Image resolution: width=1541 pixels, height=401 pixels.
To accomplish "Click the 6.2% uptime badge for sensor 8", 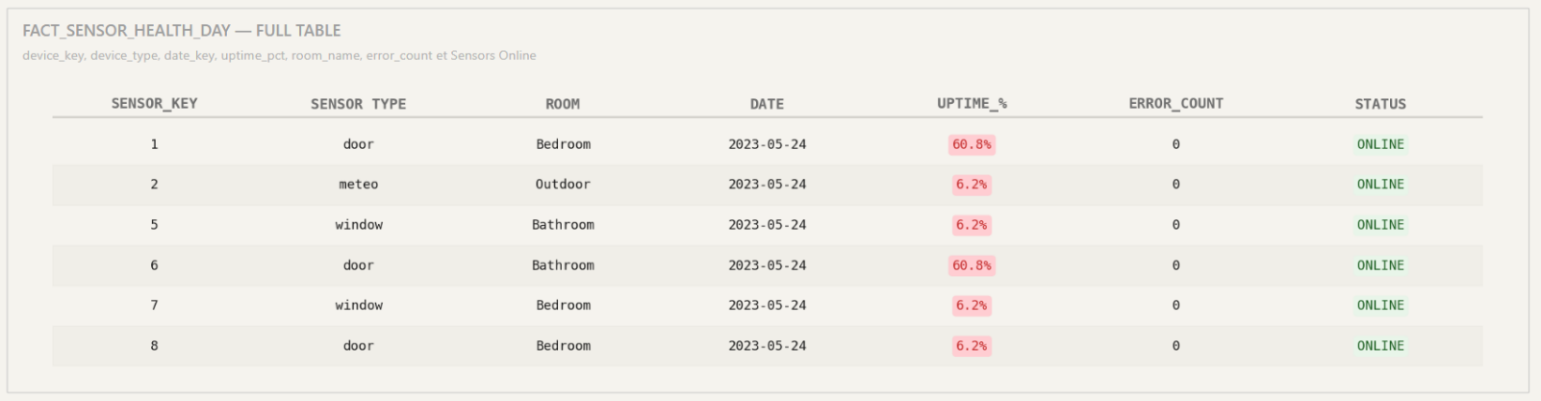I will (x=972, y=346).
